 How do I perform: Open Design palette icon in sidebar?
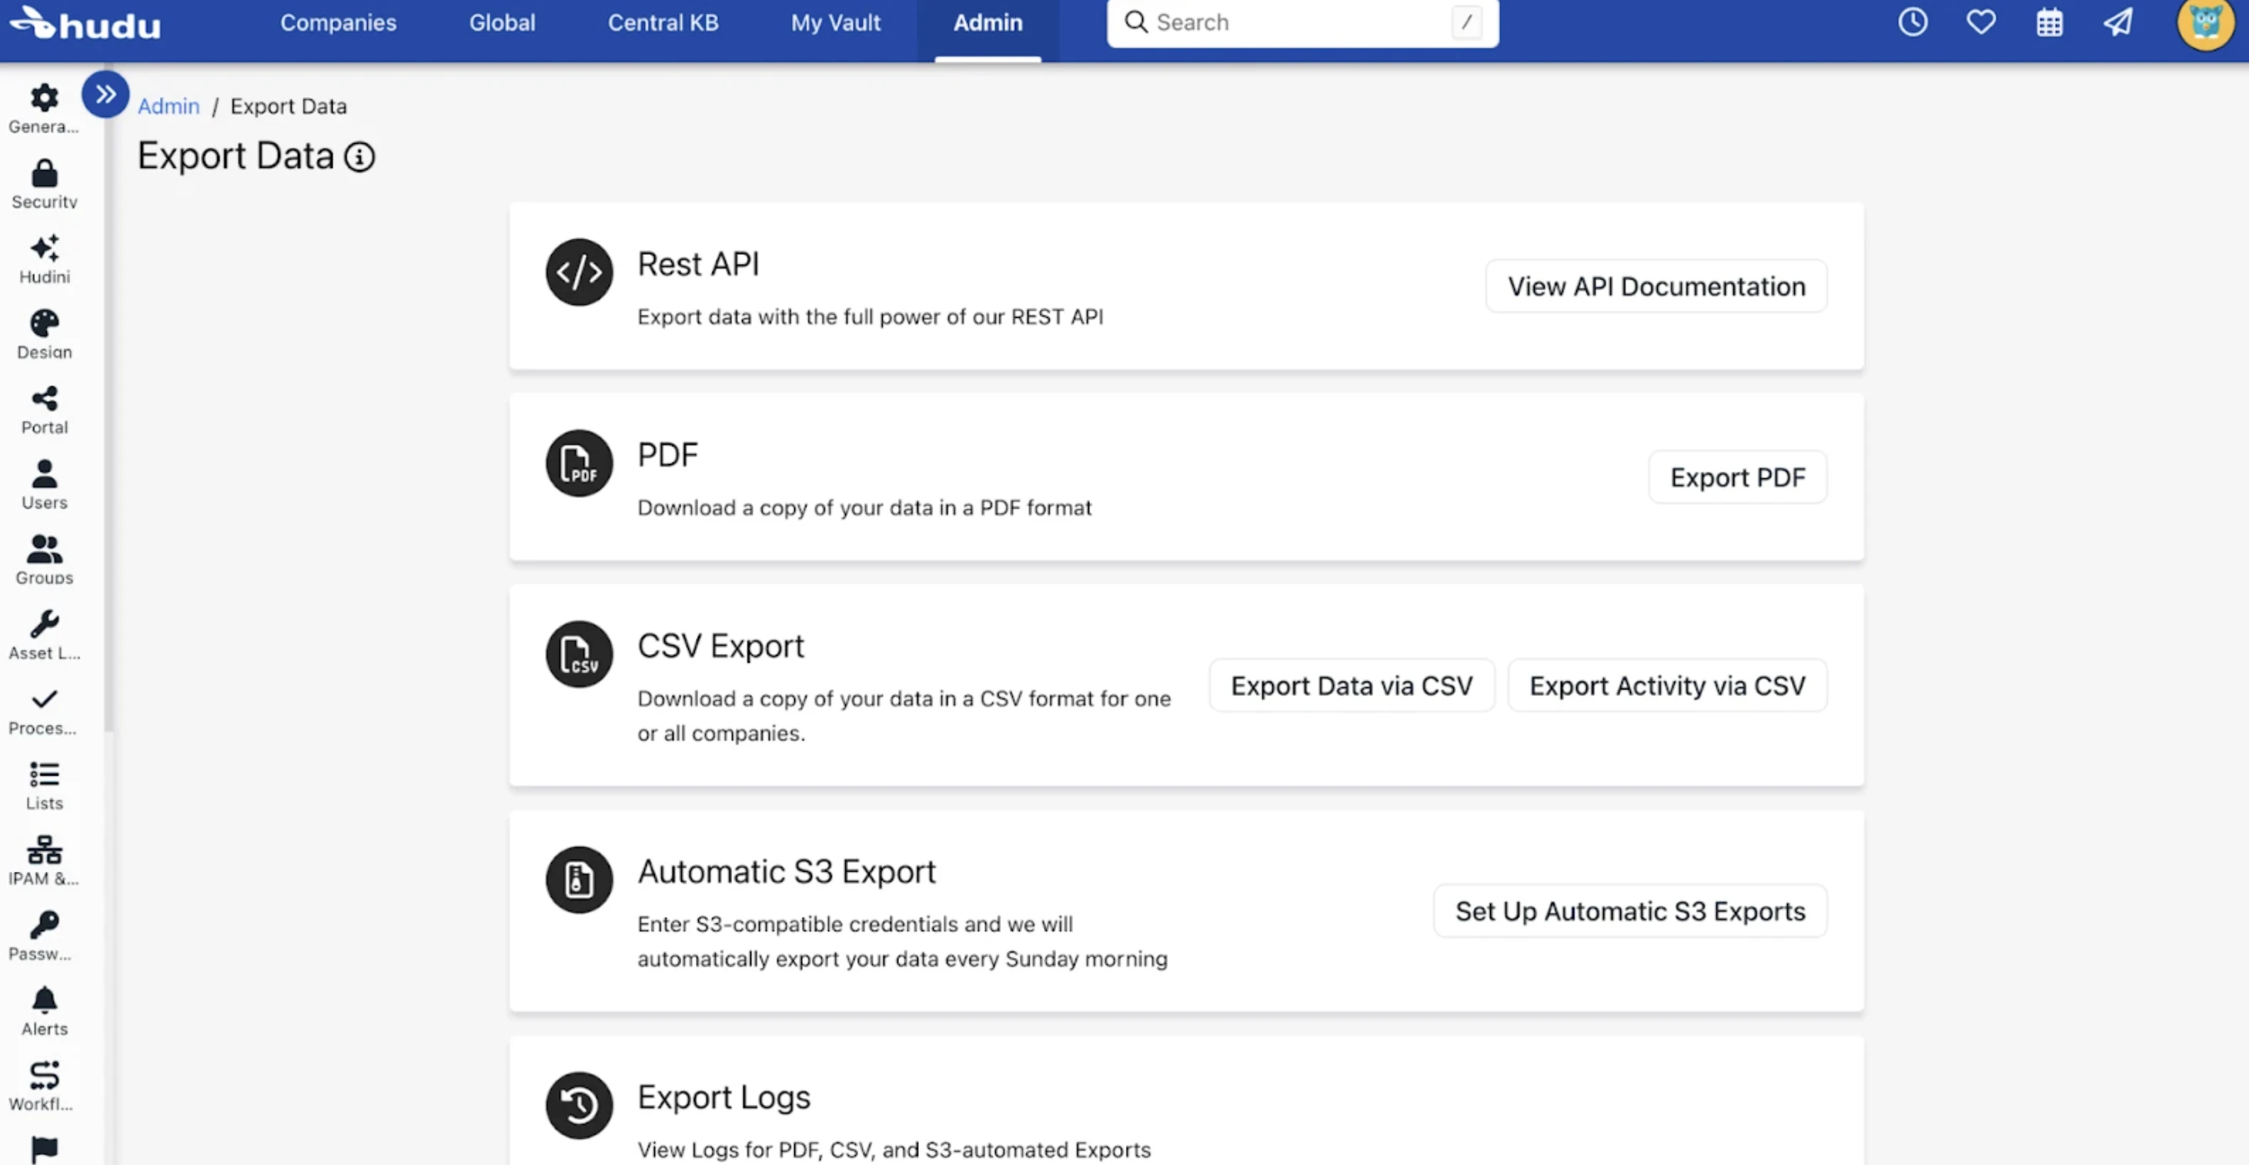[x=44, y=324]
